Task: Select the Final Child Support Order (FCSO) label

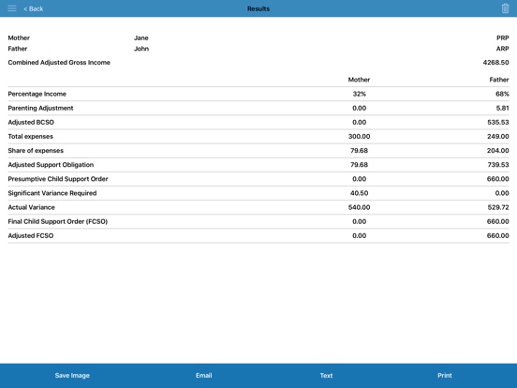Action: (58, 221)
